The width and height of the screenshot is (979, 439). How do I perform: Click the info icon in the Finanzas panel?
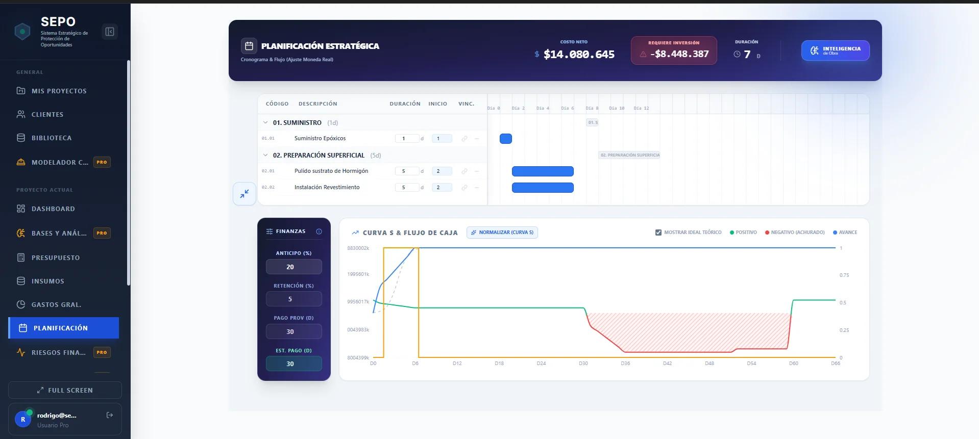(319, 231)
